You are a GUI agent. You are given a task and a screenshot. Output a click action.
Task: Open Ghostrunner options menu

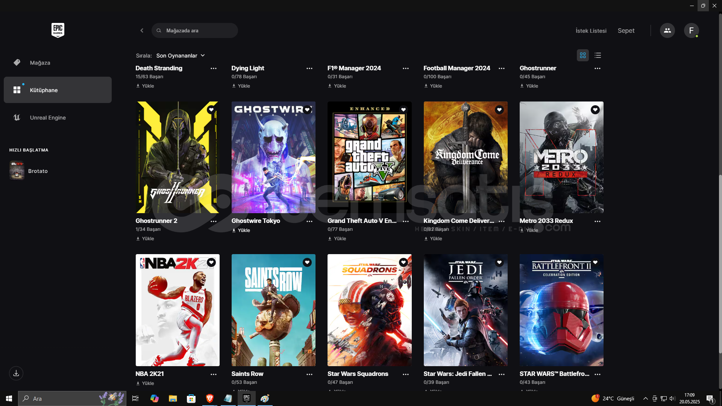pos(598,68)
